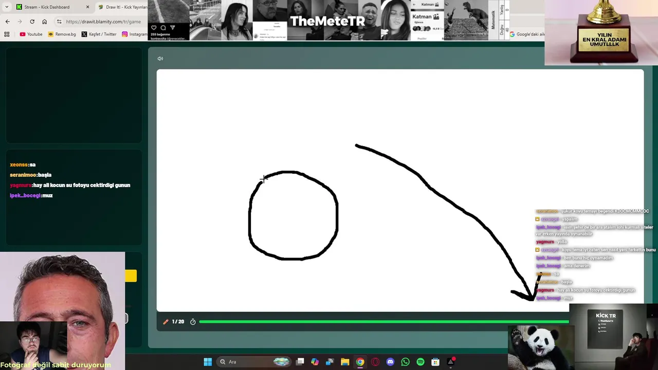Focus the drawit.blamity.com address field

[x=103, y=22]
